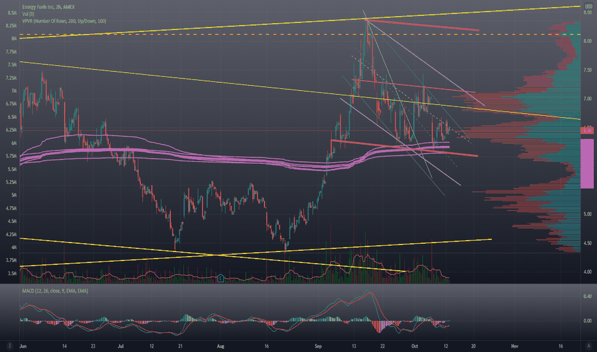Image resolution: width=597 pixels, height=352 pixels.
Task: Click the Sep label on time axis
Action: click(318, 346)
